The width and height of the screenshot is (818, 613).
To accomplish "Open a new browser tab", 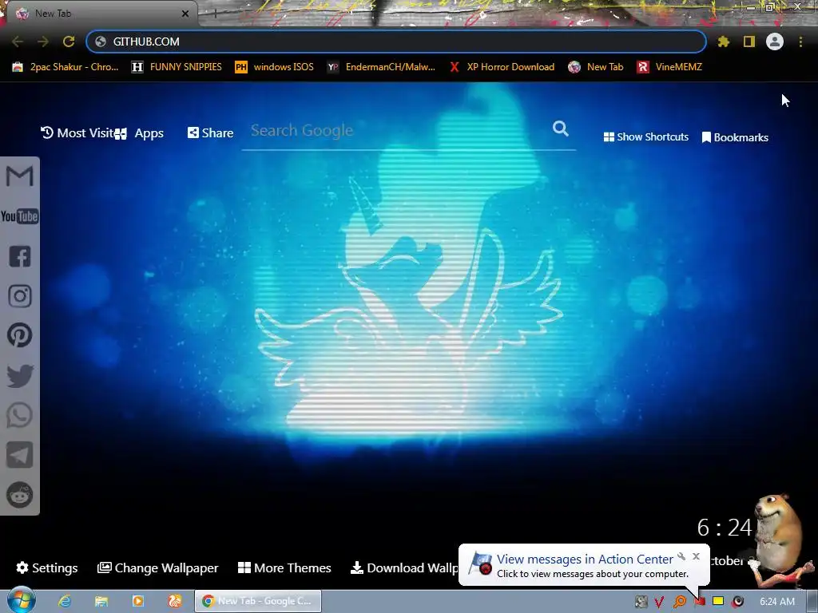I will click(x=215, y=14).
